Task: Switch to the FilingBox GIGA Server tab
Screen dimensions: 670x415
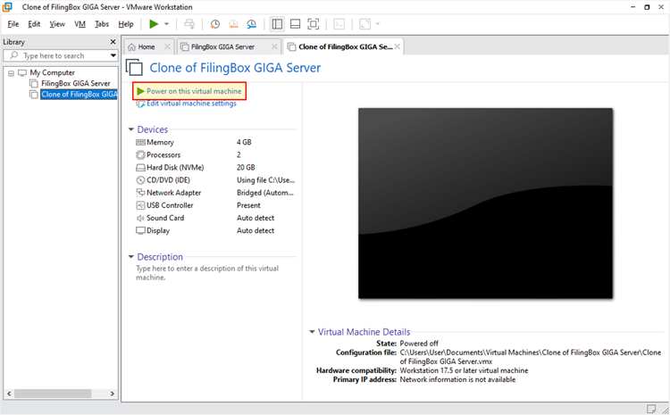Action: pos(224,46)
